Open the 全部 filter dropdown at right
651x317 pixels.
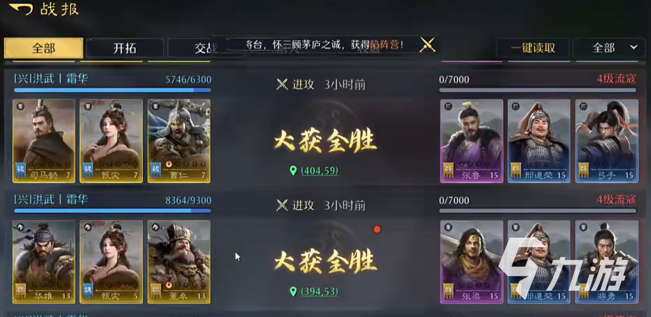pos(611,48)
